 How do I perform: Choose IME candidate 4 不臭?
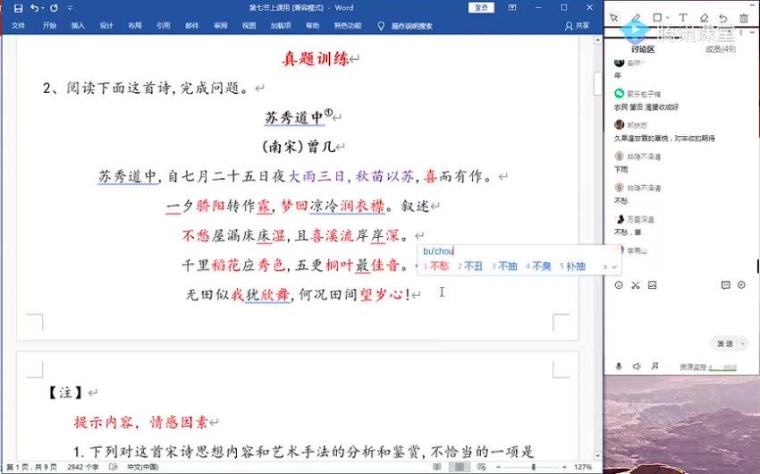pyautogui.click(x=538, y=267)
